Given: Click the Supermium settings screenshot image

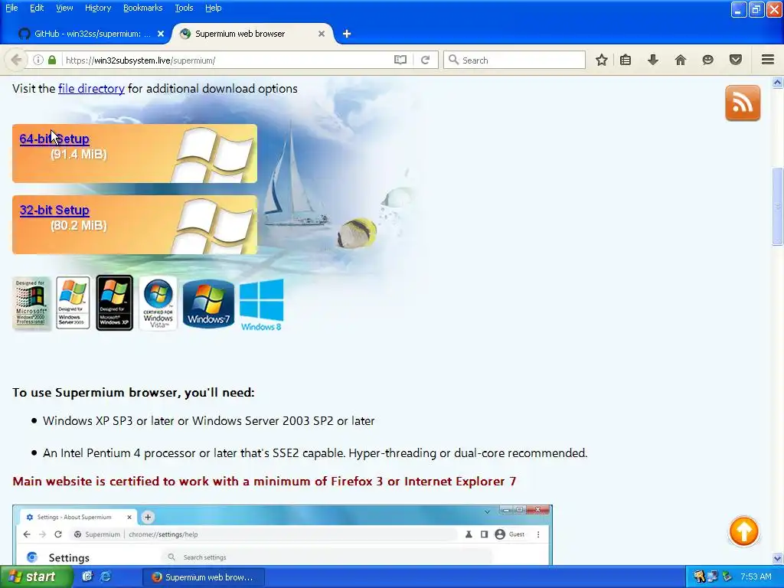Looking at the screenshot, I should (283, 535).
